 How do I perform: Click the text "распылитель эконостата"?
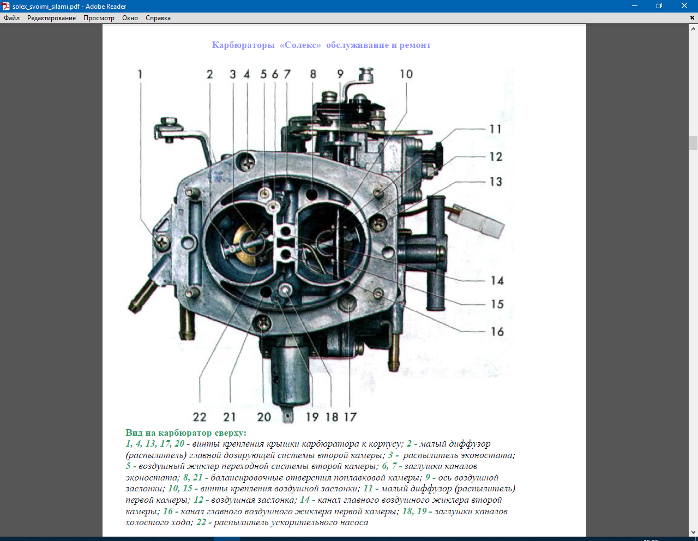click(459, 455)
